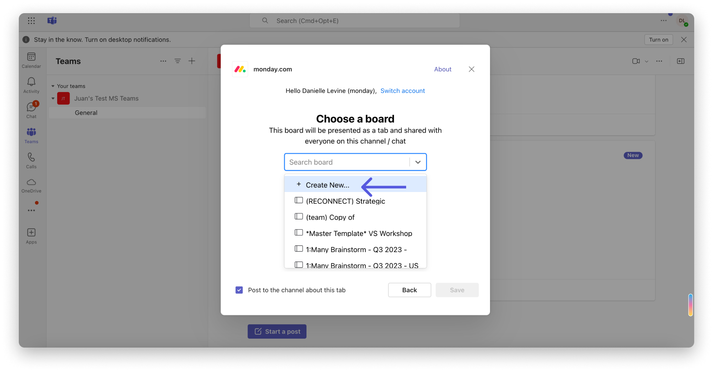
Task: Choose *Master Template* VS Workshop board
Action: click(x=355, y=233)
